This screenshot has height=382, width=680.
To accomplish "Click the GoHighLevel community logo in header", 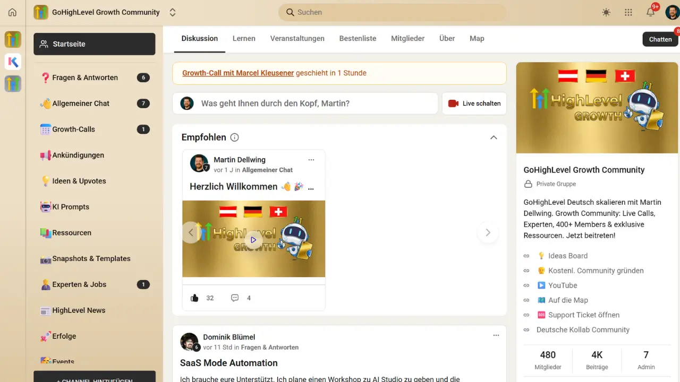I will (x=41, y=12).
